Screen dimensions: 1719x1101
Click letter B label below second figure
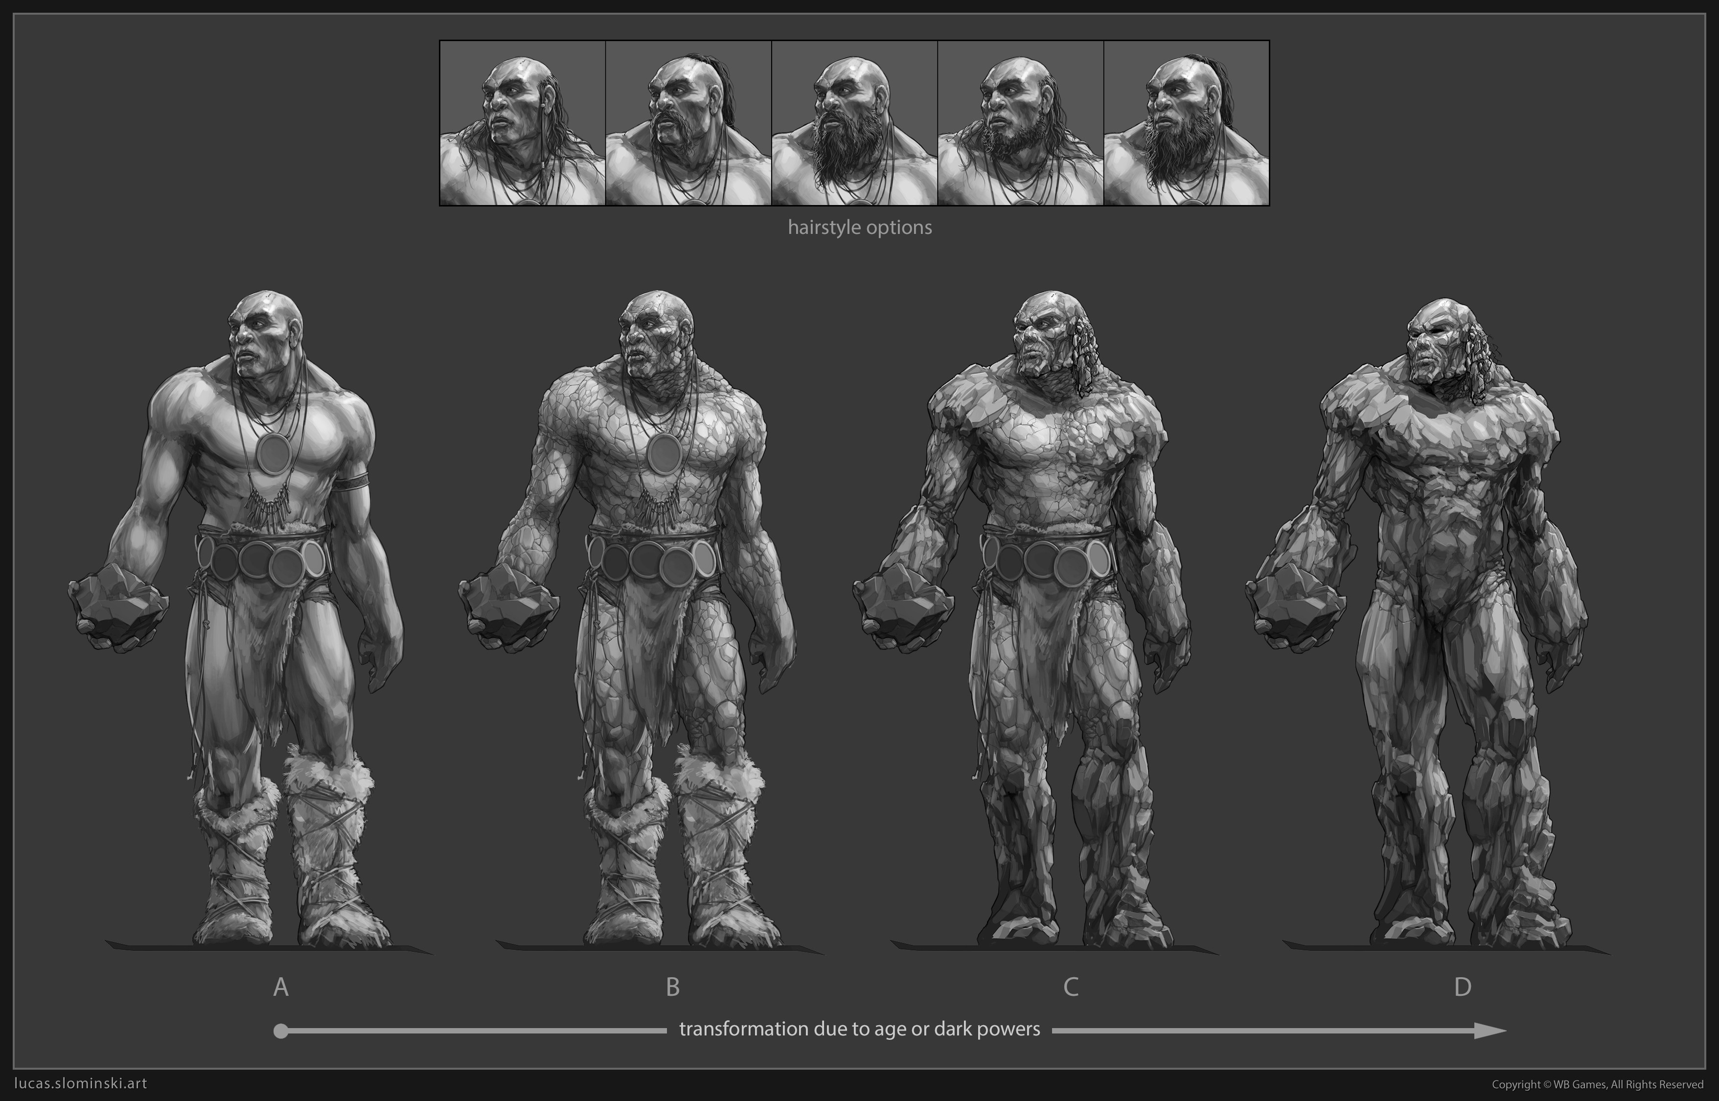coord(673,986)
